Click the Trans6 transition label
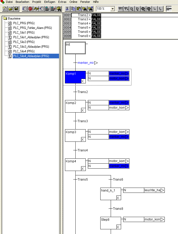 (118, 179)
